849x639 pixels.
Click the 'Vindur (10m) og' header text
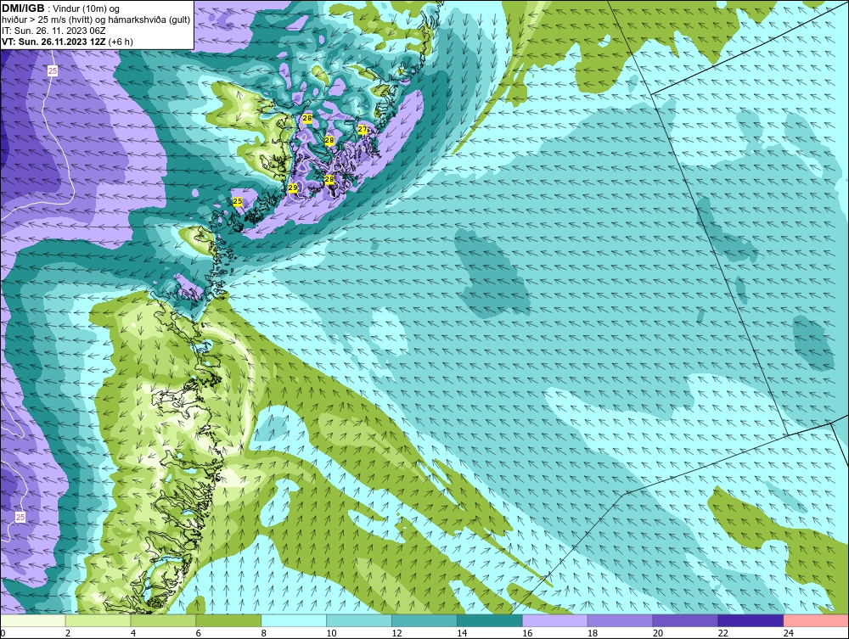click(87, 8)
